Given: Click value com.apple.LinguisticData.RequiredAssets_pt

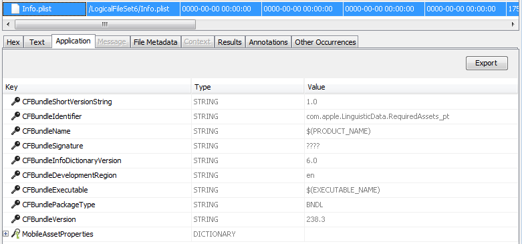Looking at the screenshot, I should (378, 116).
